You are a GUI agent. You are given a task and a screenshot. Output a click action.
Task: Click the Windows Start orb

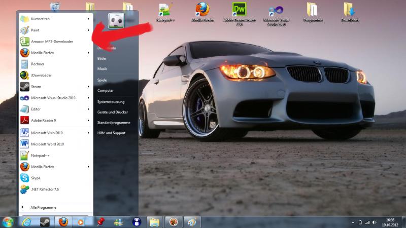coord(8,222)
